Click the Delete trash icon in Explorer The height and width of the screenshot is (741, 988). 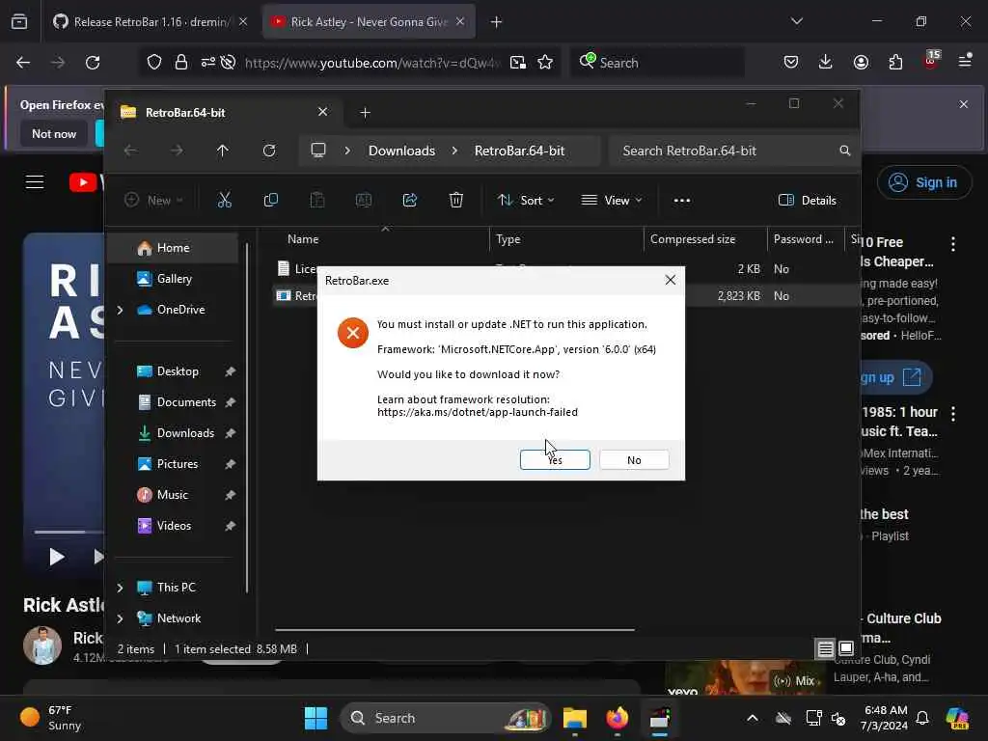coord(456,201)
